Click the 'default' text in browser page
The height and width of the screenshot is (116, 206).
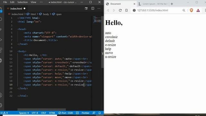(110, 41)
